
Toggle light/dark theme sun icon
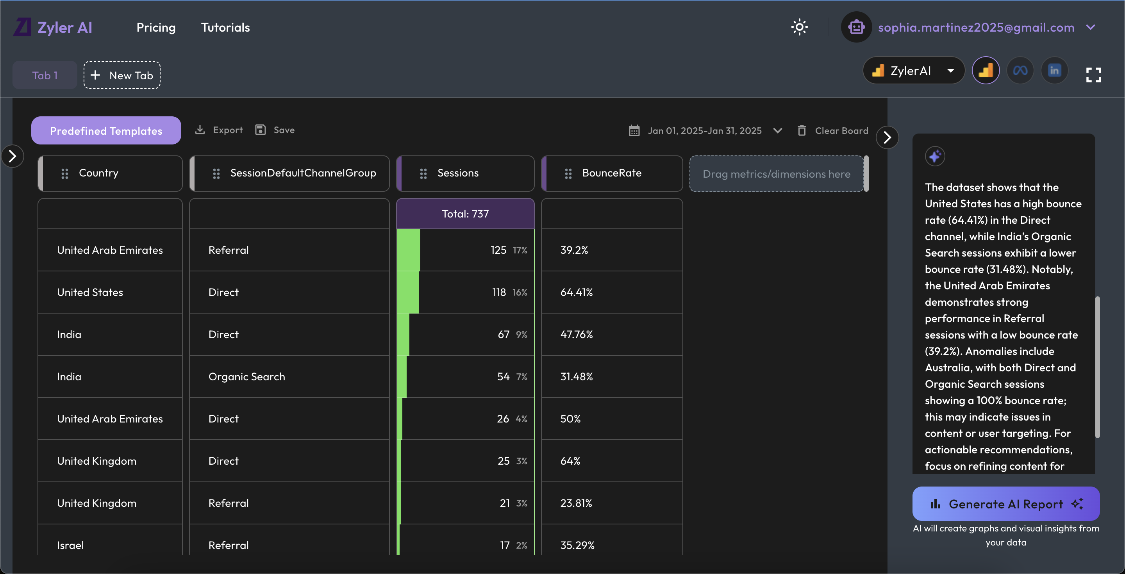pyautogui.click(x=799, y=27)
